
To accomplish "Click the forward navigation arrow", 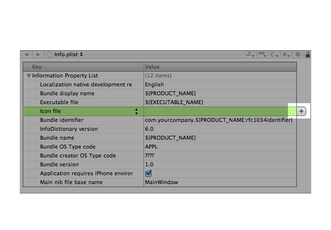I will pos(38,54).
